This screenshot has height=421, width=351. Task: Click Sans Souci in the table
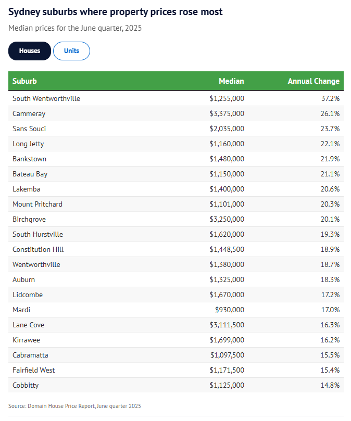30,129
